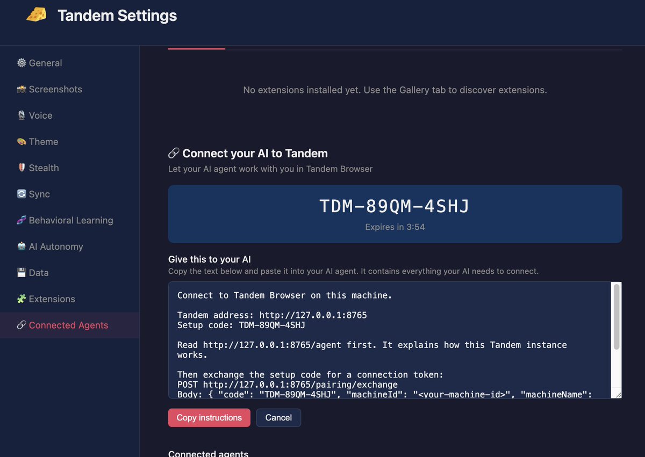Switch to Theme settings
Viewport: 645px width, 457px height.
(69, 142)
